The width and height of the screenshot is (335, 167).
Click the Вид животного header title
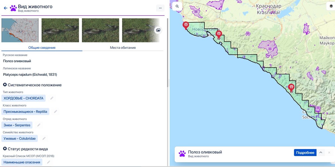pos(35,6)
